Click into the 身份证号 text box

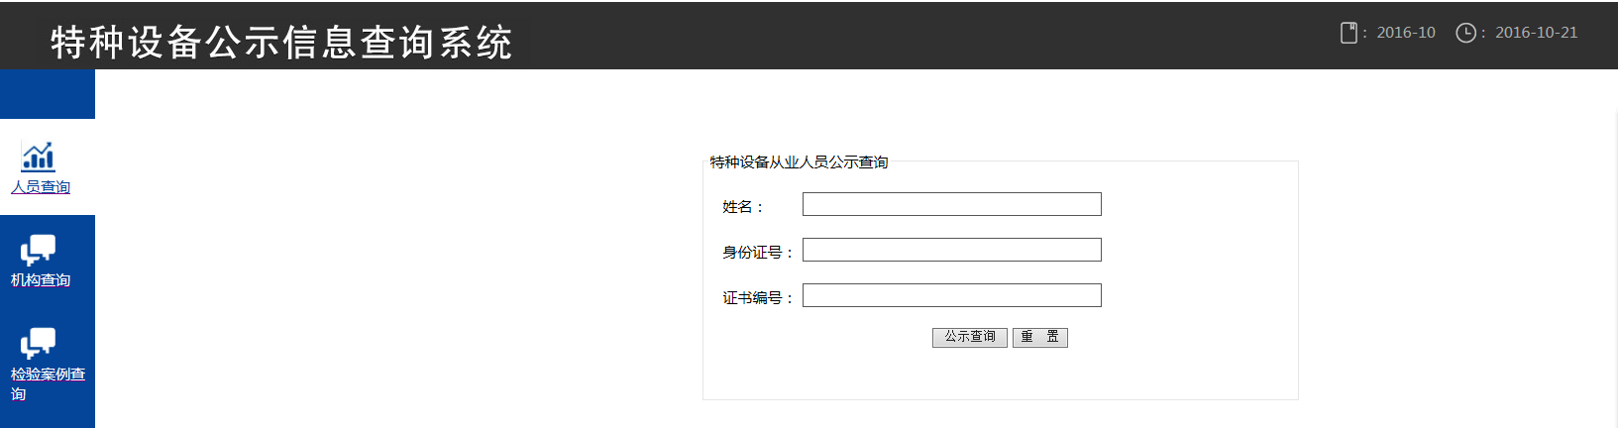[x=951, y=250]
